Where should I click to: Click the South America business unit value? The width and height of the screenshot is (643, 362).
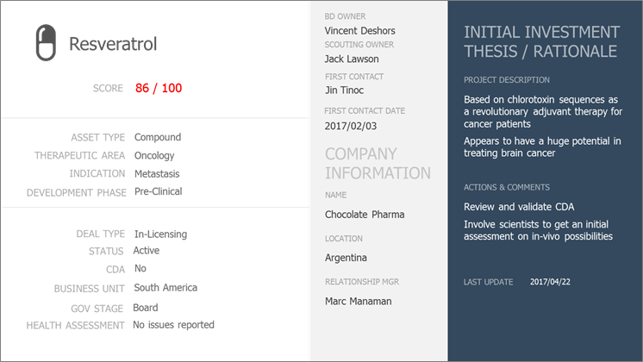tap(165, 288)
